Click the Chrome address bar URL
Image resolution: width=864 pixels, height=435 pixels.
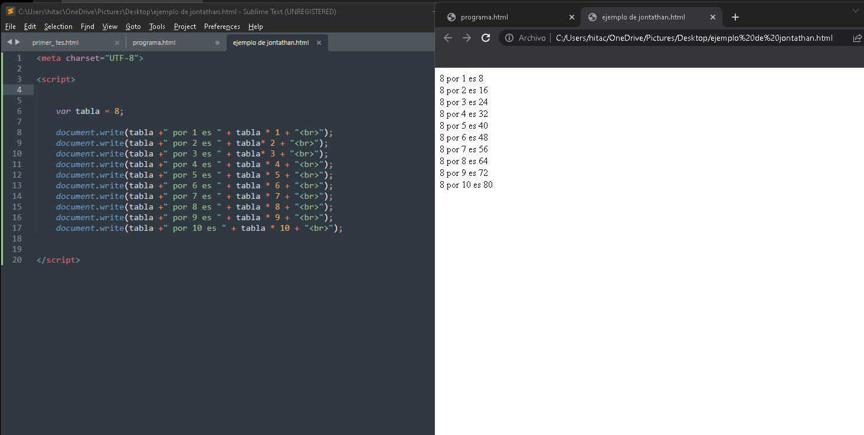pos(695,38)
